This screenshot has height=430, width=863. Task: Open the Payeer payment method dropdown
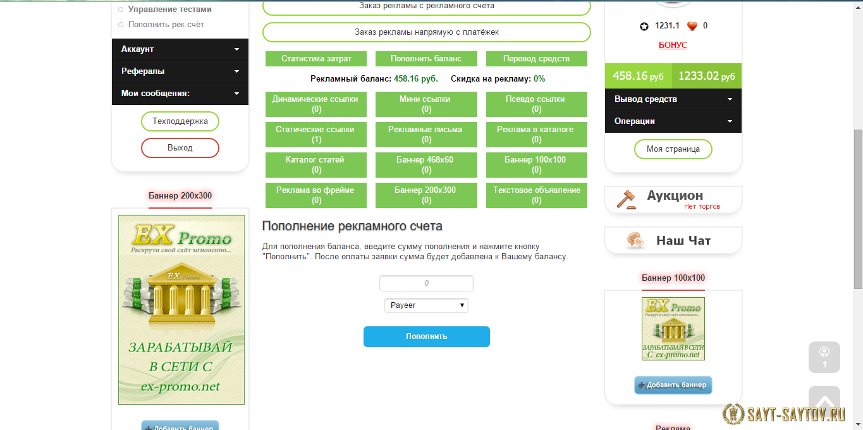tap(426, 305)
